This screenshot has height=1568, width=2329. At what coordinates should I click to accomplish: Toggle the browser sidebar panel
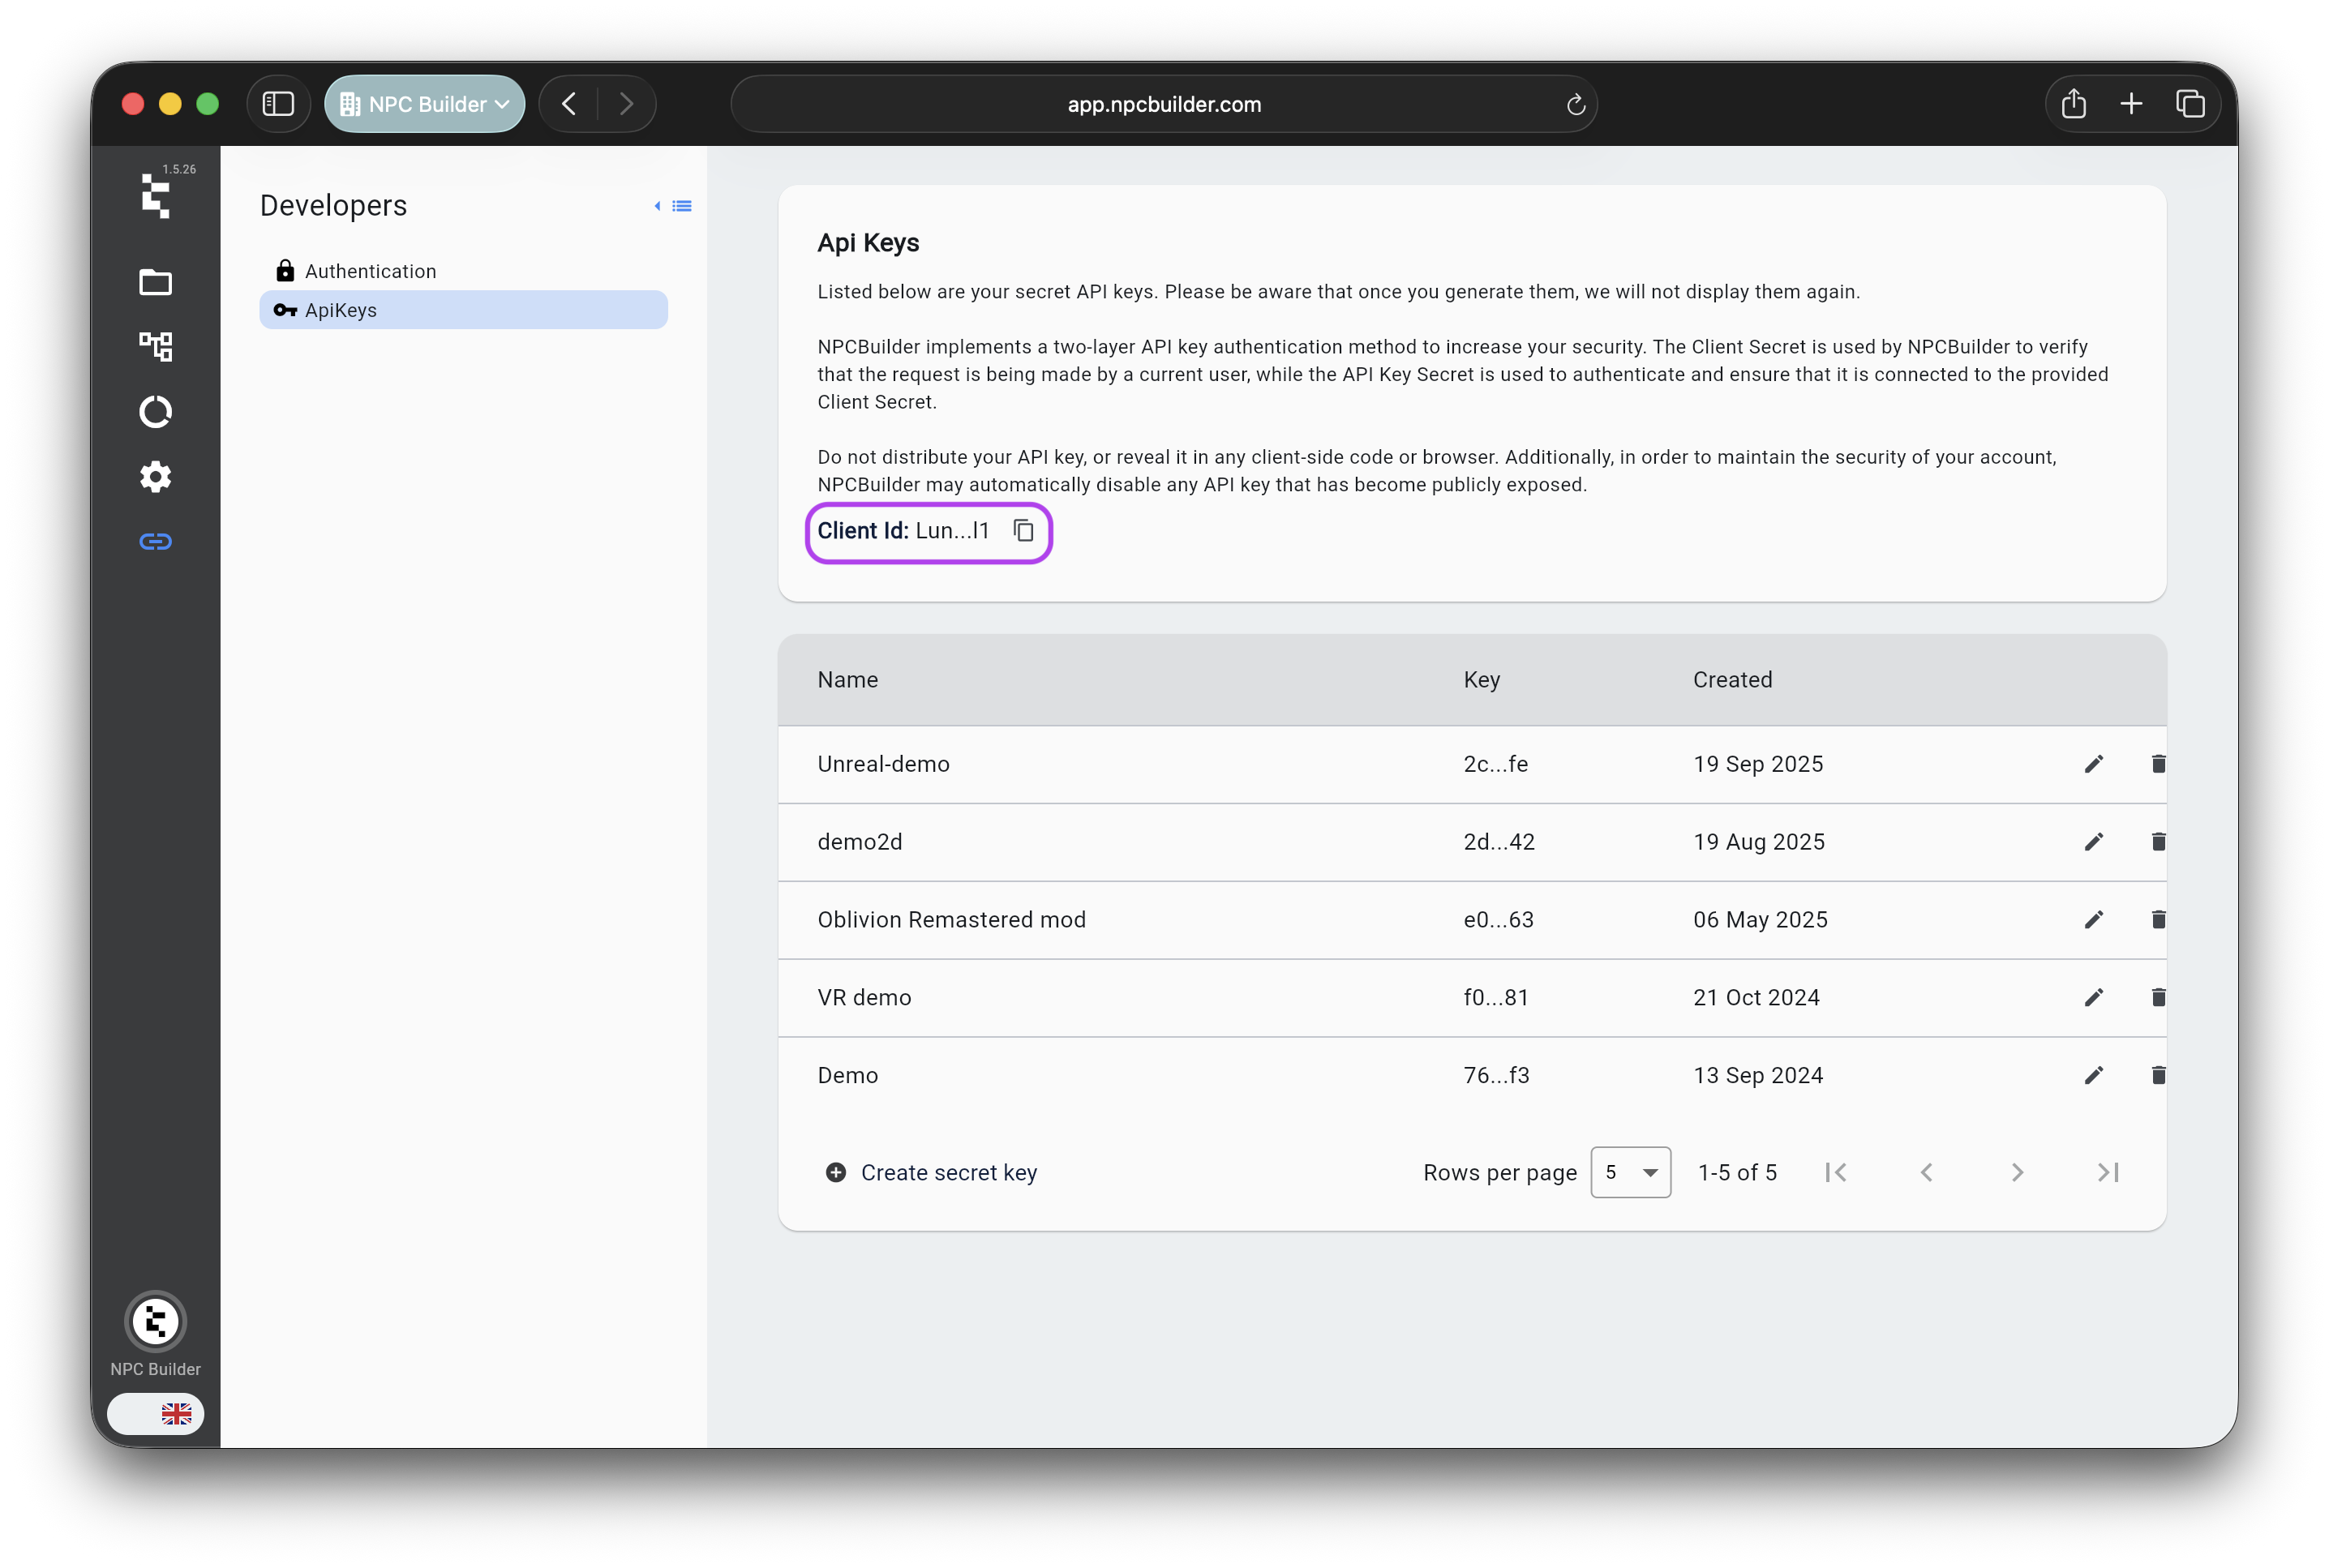(278, 104)
